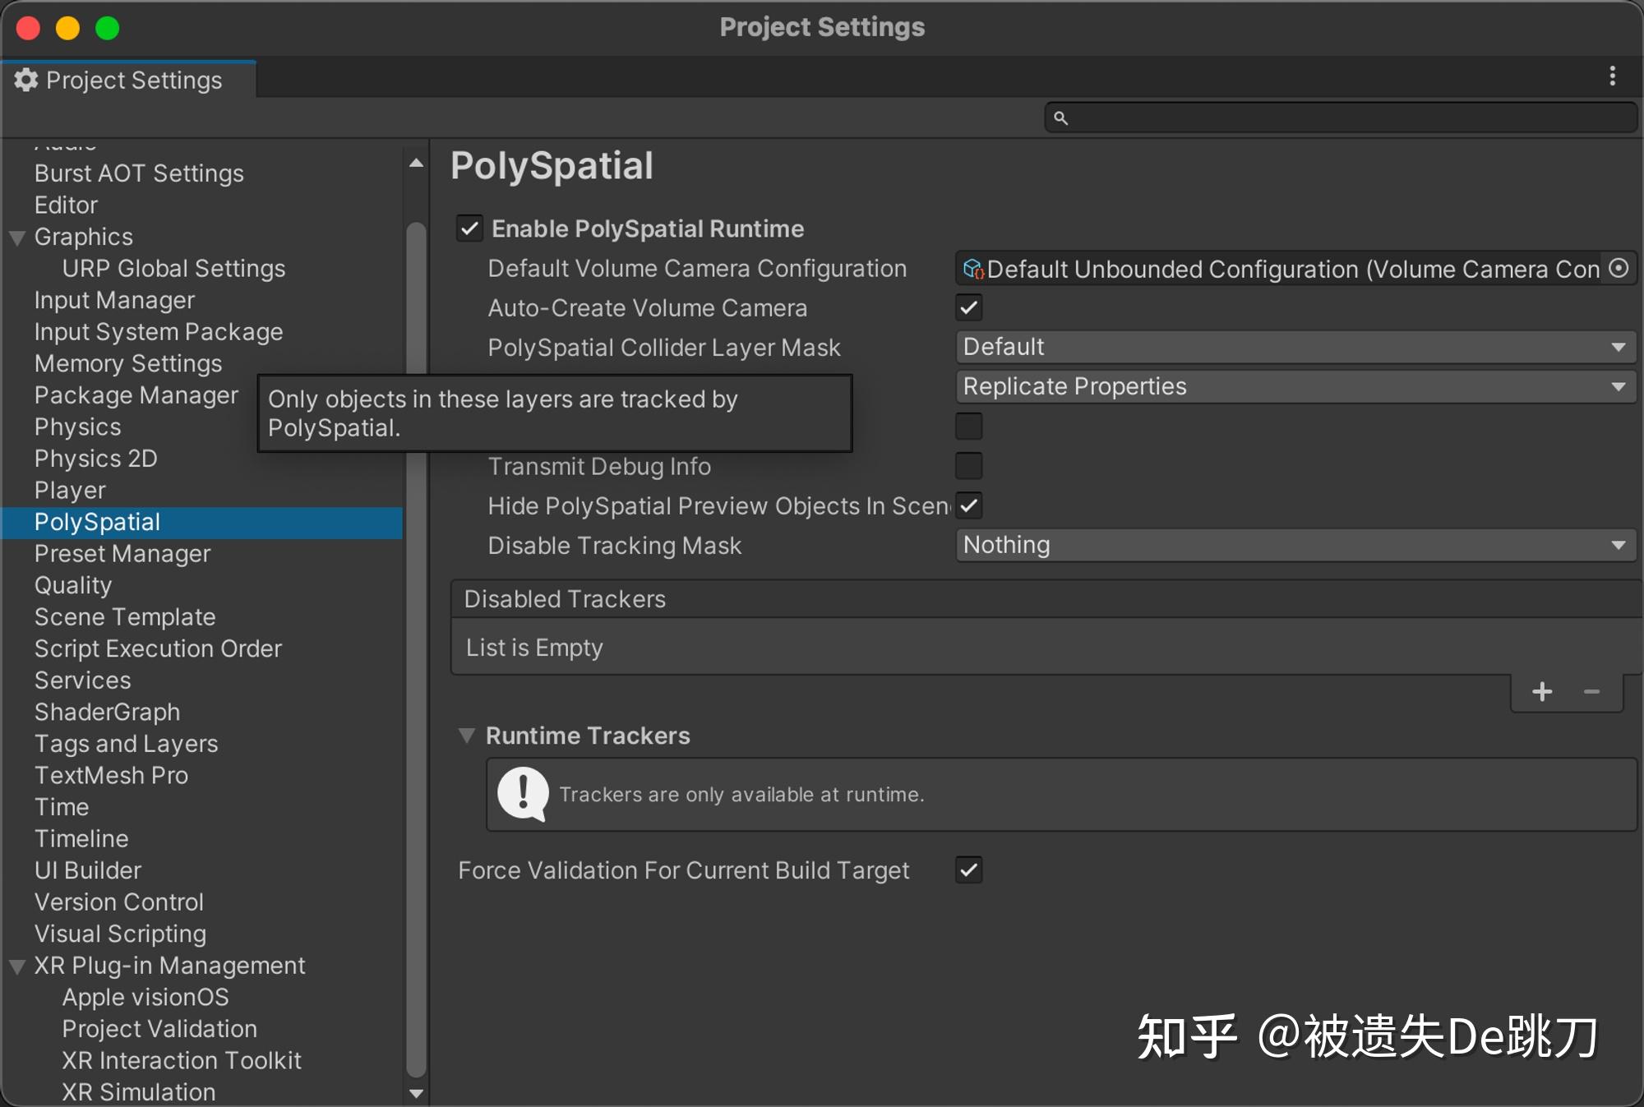1644x1107 pixels.
Task: Open the kebab menu in the top-right corner
Action: [1613, 76]
